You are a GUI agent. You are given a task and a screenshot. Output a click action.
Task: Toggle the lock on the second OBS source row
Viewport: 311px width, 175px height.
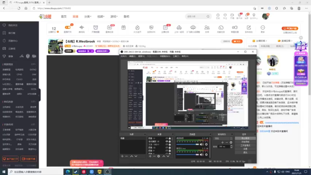pyautogui.click(x=169, y=142)
